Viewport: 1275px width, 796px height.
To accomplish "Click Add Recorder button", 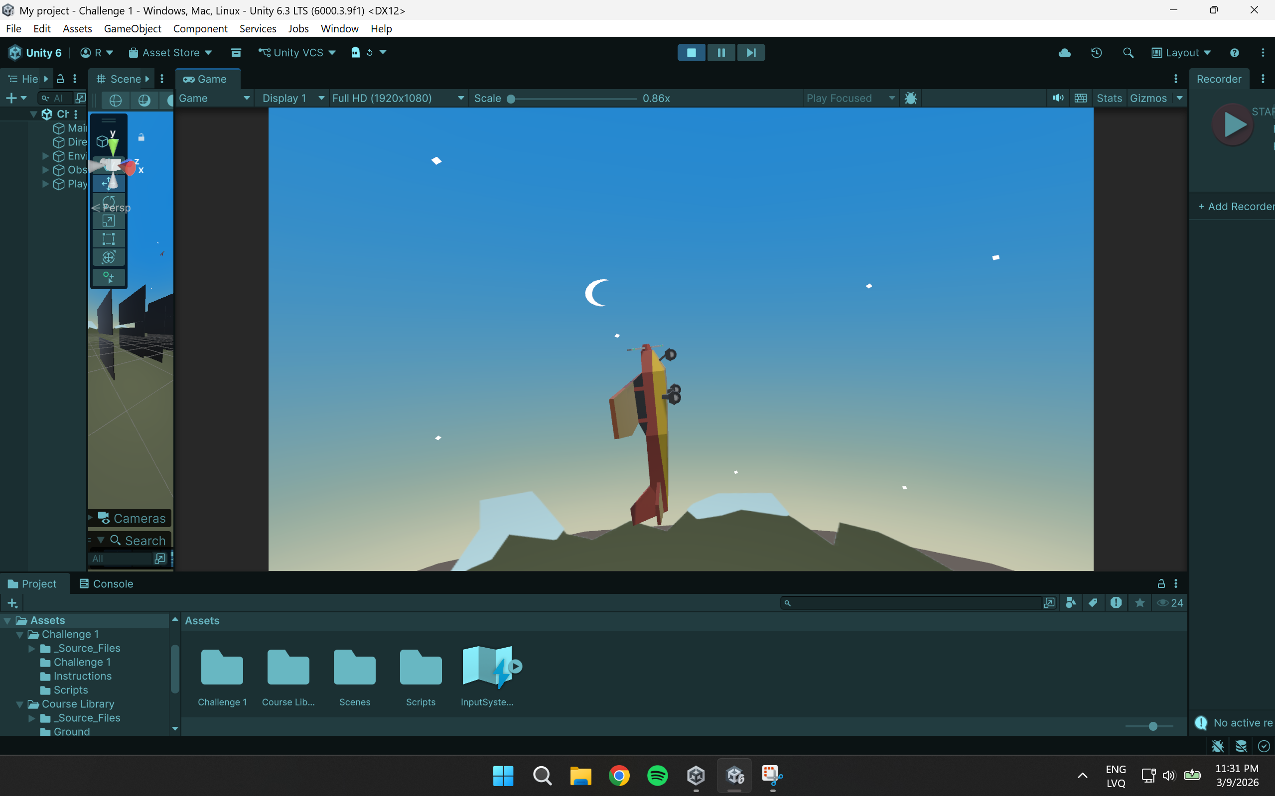I will (x=1236, y=207).
